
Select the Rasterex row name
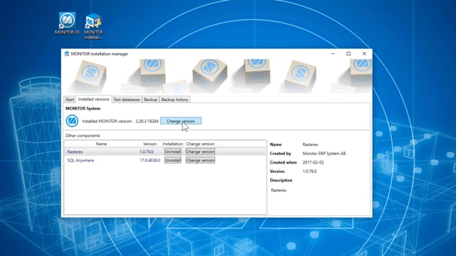coord(75,151)
